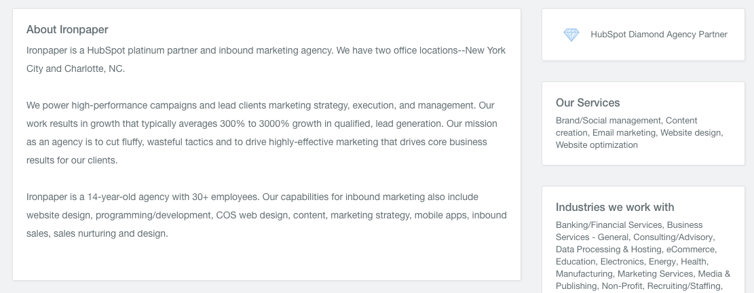The height and width of the screenshot is (293, 754).
Task: Select the HubSpot Diamond Agency Partner label
Action: click(x=659, y=35)
